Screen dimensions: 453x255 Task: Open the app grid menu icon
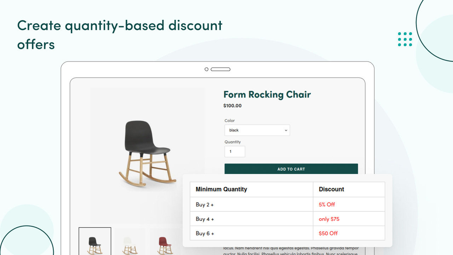tap(405, 39)
